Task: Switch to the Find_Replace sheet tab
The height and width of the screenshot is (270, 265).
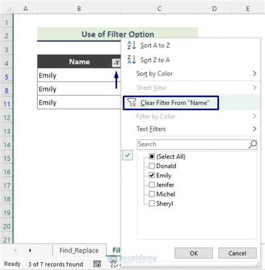Action: (x=79, y=250)
